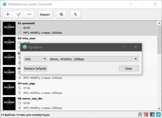Image resolution: width=162 pixels, height=118 pixels.
Task: Click the help question mark in the Профиль dialog
Action: (124, 47)
